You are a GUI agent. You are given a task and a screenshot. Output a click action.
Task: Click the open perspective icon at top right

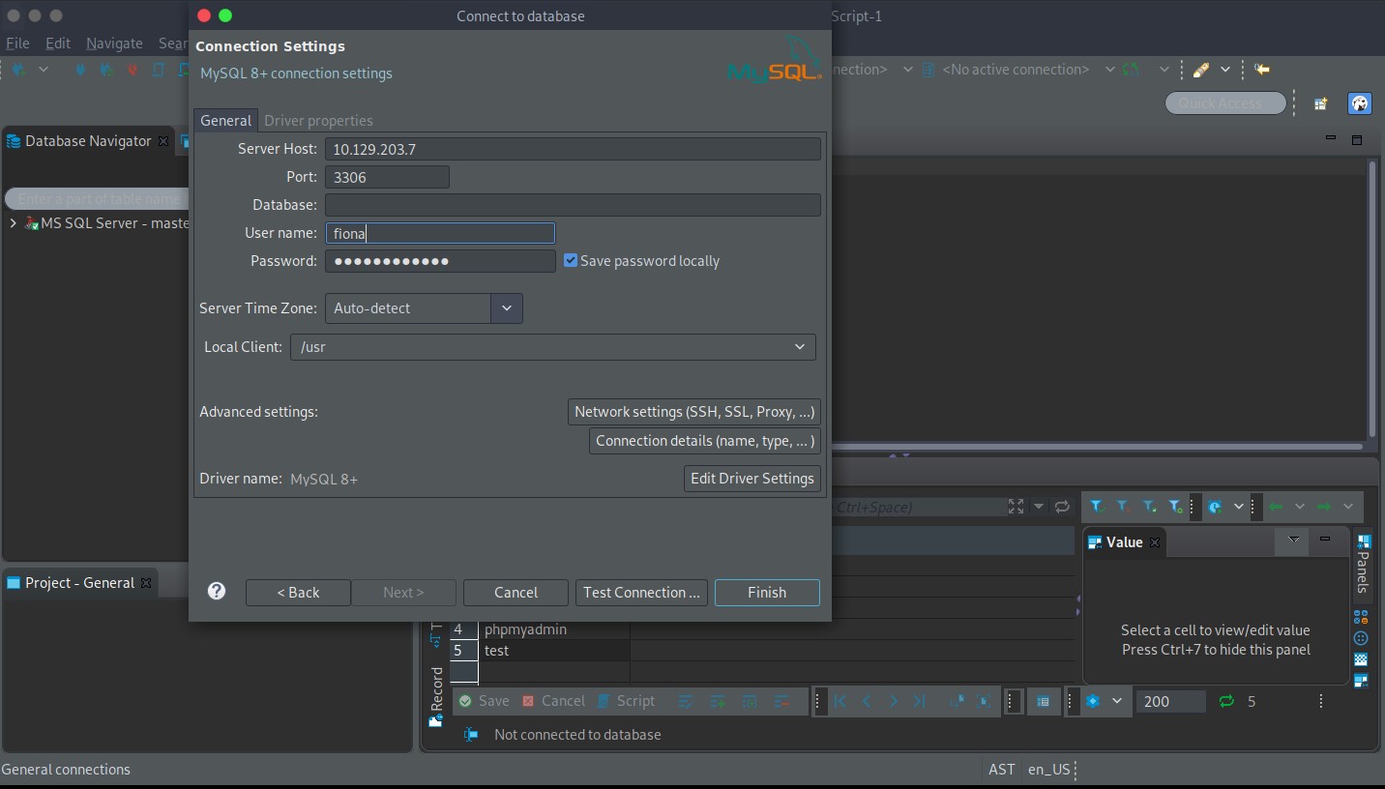(x=1320, y=103)
